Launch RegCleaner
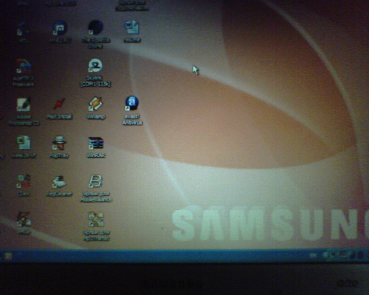 pos(59,182)
